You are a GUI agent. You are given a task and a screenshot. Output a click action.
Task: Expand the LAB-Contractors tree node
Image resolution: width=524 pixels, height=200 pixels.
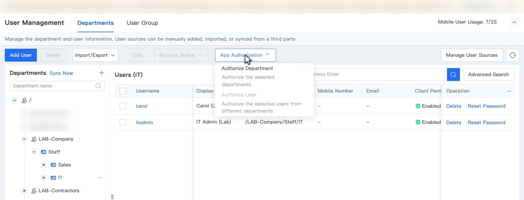(24, 191)
